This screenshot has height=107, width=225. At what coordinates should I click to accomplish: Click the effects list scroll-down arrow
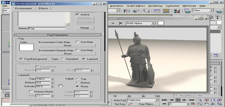67,24
